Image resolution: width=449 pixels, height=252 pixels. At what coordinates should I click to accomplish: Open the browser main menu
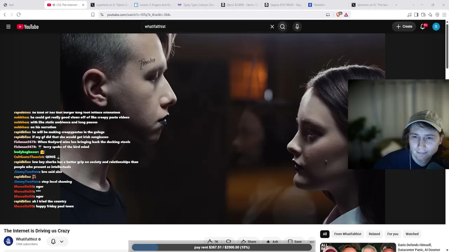point(444,15)
